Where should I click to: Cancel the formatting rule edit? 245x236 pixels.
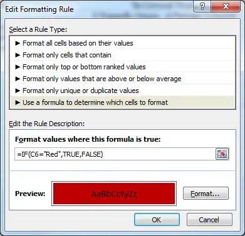(209, 220)
